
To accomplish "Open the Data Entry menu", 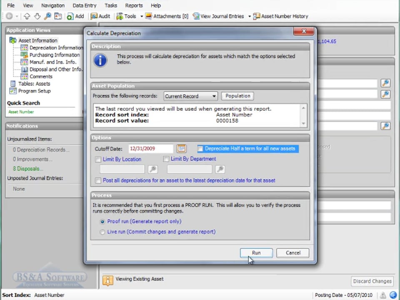I will tap(85, 5).
